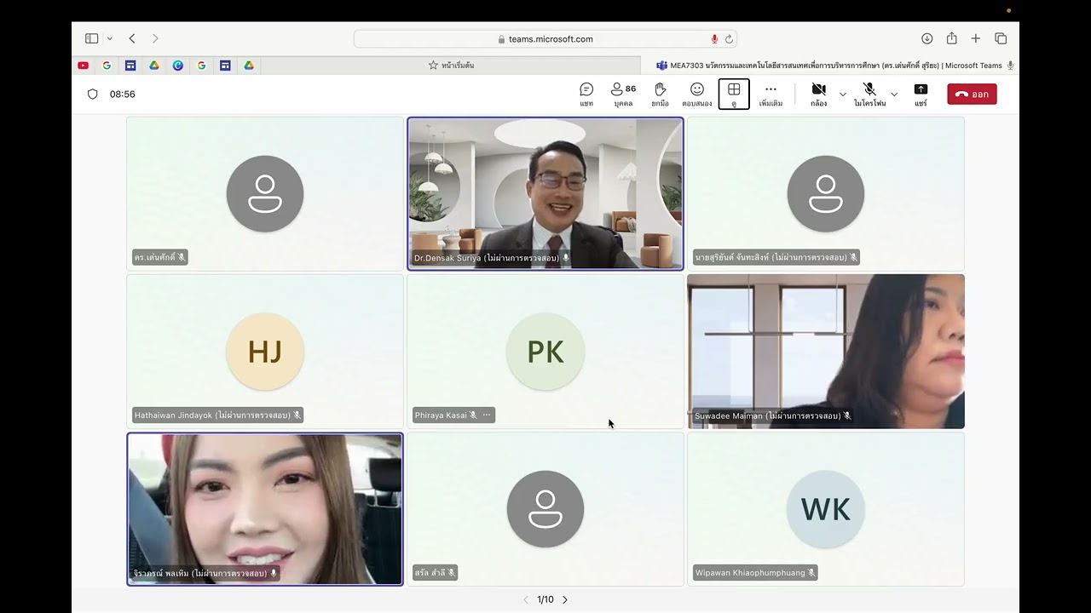
Task: Reload the Teams page
Action: [x=729, y=39]
